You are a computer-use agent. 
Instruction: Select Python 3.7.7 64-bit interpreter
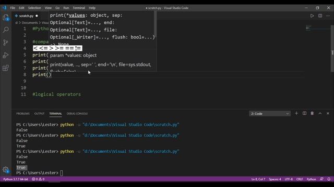[16, 179]
